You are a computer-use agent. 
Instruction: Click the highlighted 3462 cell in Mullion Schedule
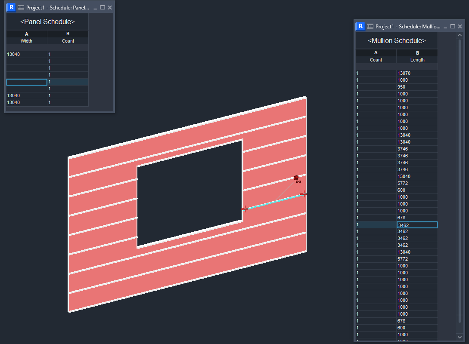[x=416, y=224]
